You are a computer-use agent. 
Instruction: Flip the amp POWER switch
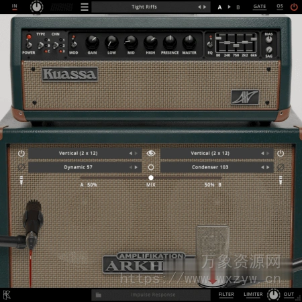click(x=29, y=44)
